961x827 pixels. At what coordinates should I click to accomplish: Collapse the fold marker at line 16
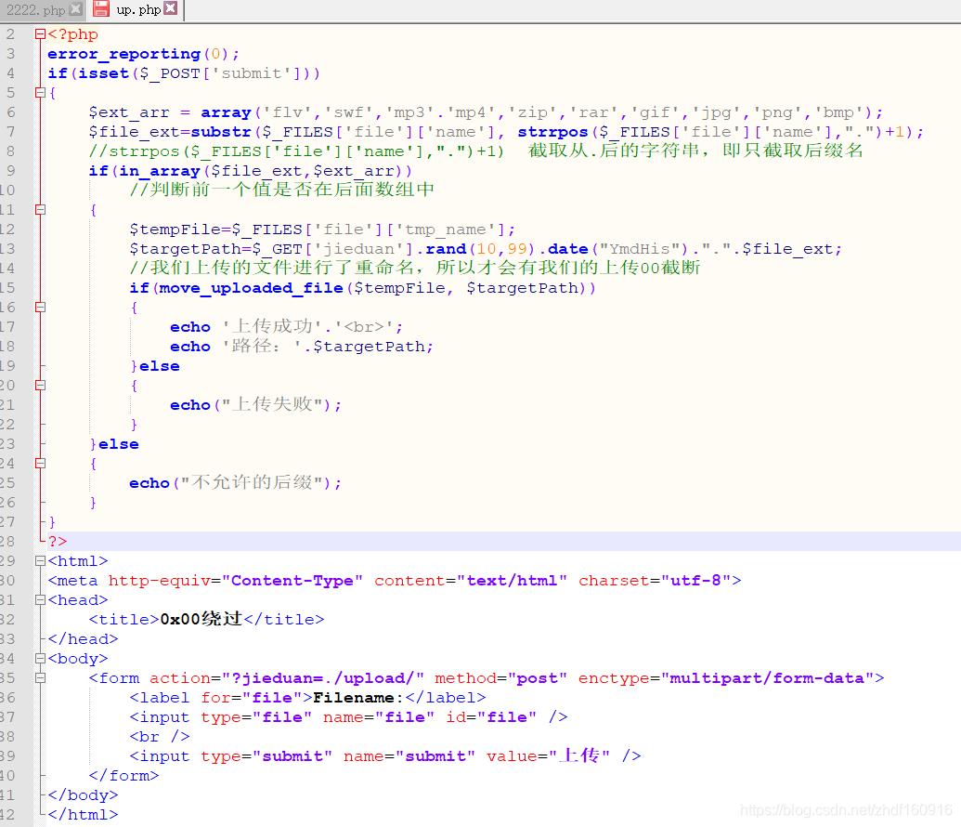click(40, 308)
